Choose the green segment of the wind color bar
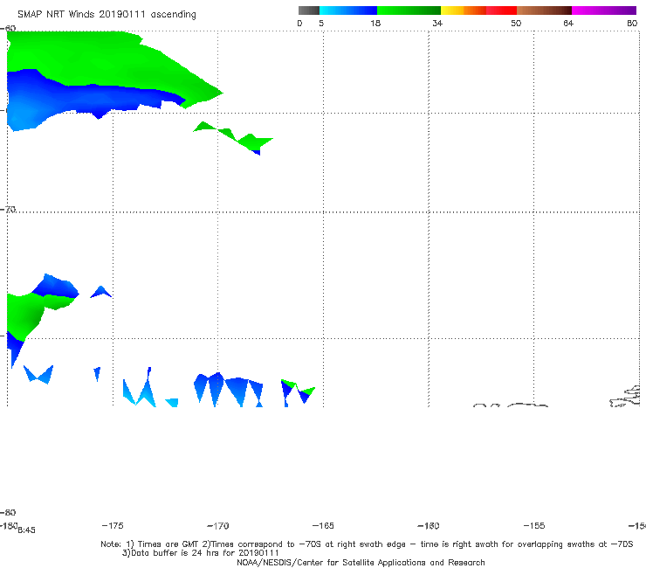The height and width of the screenshot is (568, 646). point(409,10)
